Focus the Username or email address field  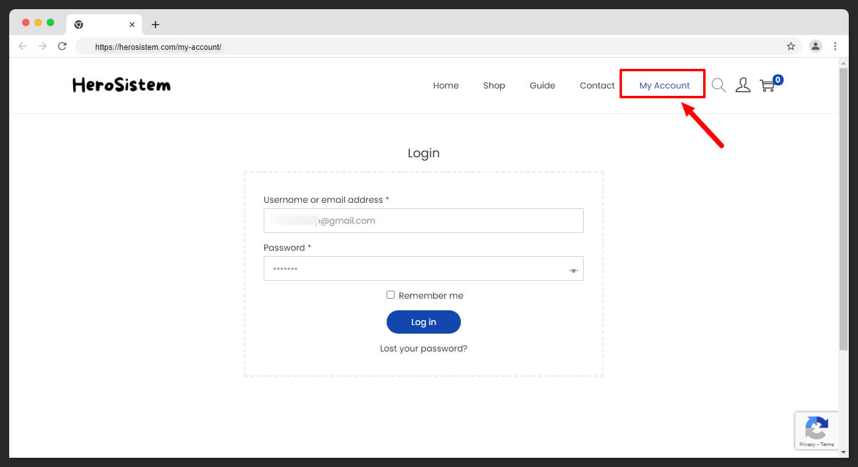click(423, 221)
